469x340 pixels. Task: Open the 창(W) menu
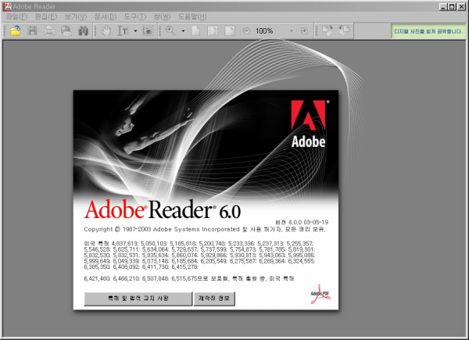162,16
